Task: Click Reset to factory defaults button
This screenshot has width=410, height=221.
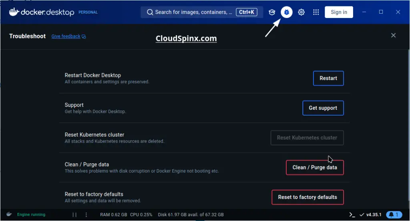Action: pyautogui.click(x=307, y=197)
